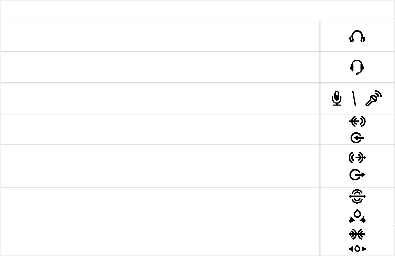This screenshot has height=256, width=395.
Task: Click the empty cell left of line-out icons
Action: (160, 166)
